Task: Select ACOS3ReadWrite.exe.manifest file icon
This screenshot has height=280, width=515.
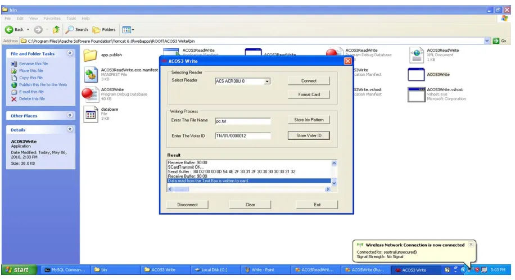Action: click(x=91, y=75)
